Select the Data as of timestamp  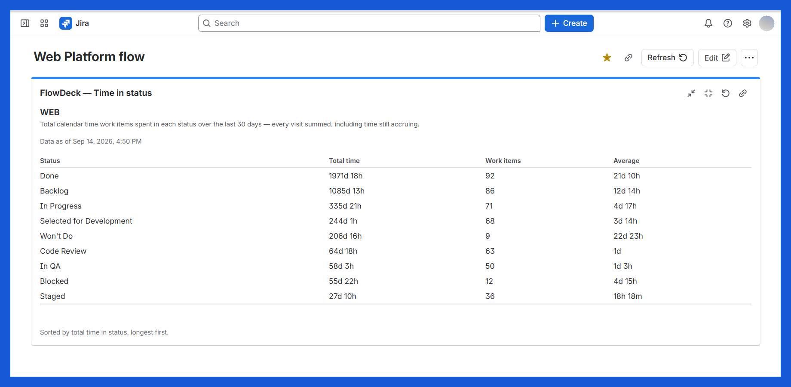91,141
